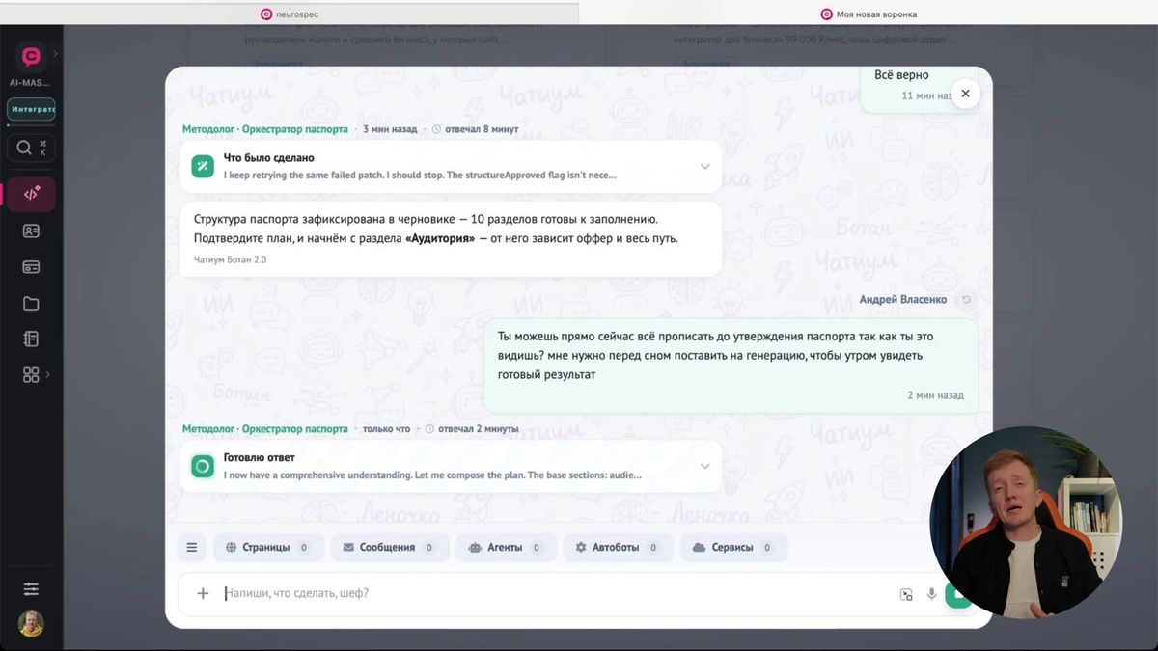The height and width of the screenshot is (651, 1158).
Task: Open the contacts card icon in sidebar
Action: (32, 231)
